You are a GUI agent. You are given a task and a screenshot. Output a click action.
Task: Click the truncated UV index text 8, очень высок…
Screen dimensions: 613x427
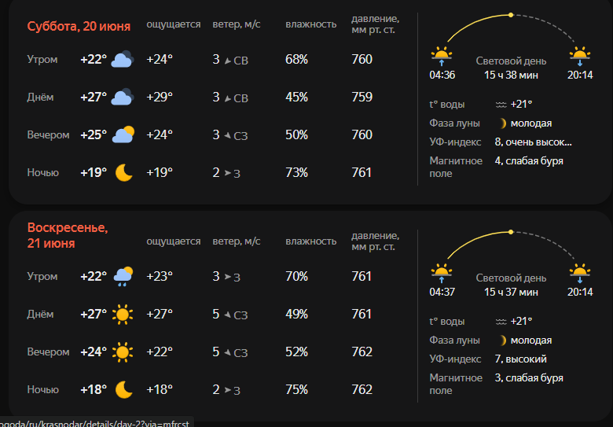click(534, 142)
